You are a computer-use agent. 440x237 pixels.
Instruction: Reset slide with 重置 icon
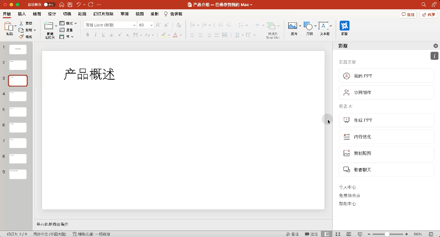point(62,30)
